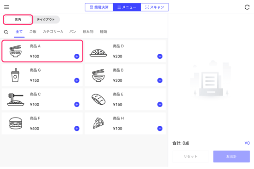
Task: Add 商品 B with its plus icon
Action: tap(160, 80)
